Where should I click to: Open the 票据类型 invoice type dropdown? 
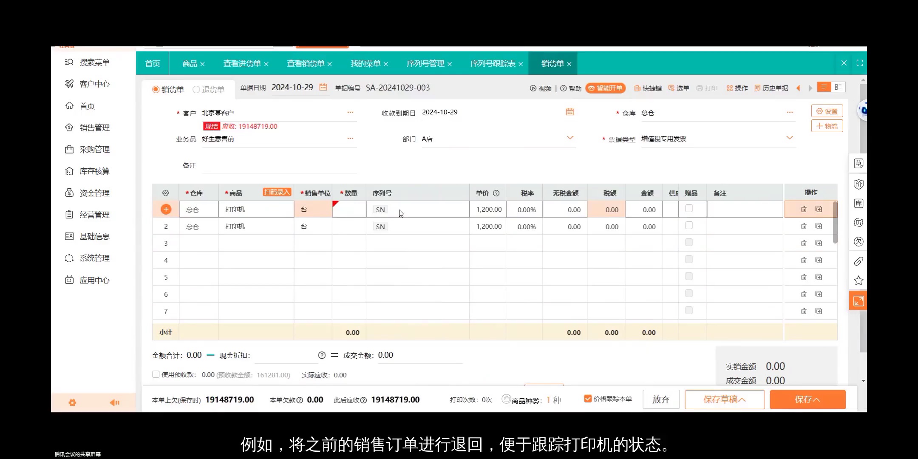click(x=789, y=138)
